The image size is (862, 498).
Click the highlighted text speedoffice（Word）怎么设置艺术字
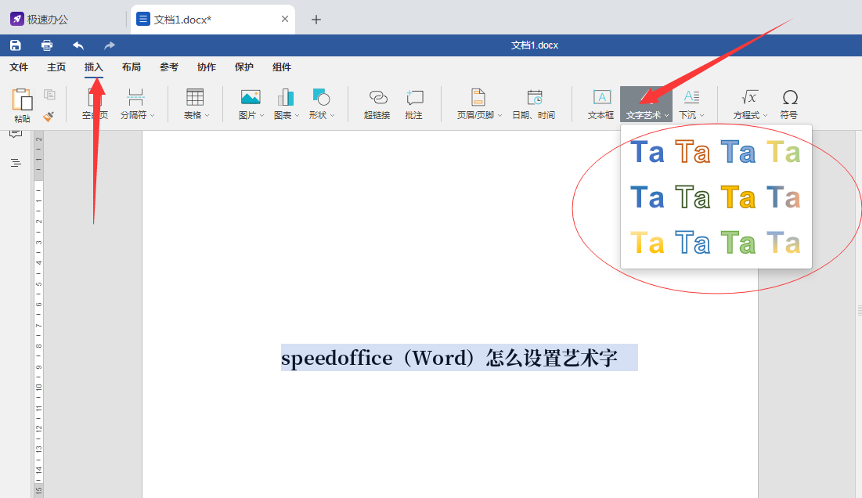click(449, 358)
